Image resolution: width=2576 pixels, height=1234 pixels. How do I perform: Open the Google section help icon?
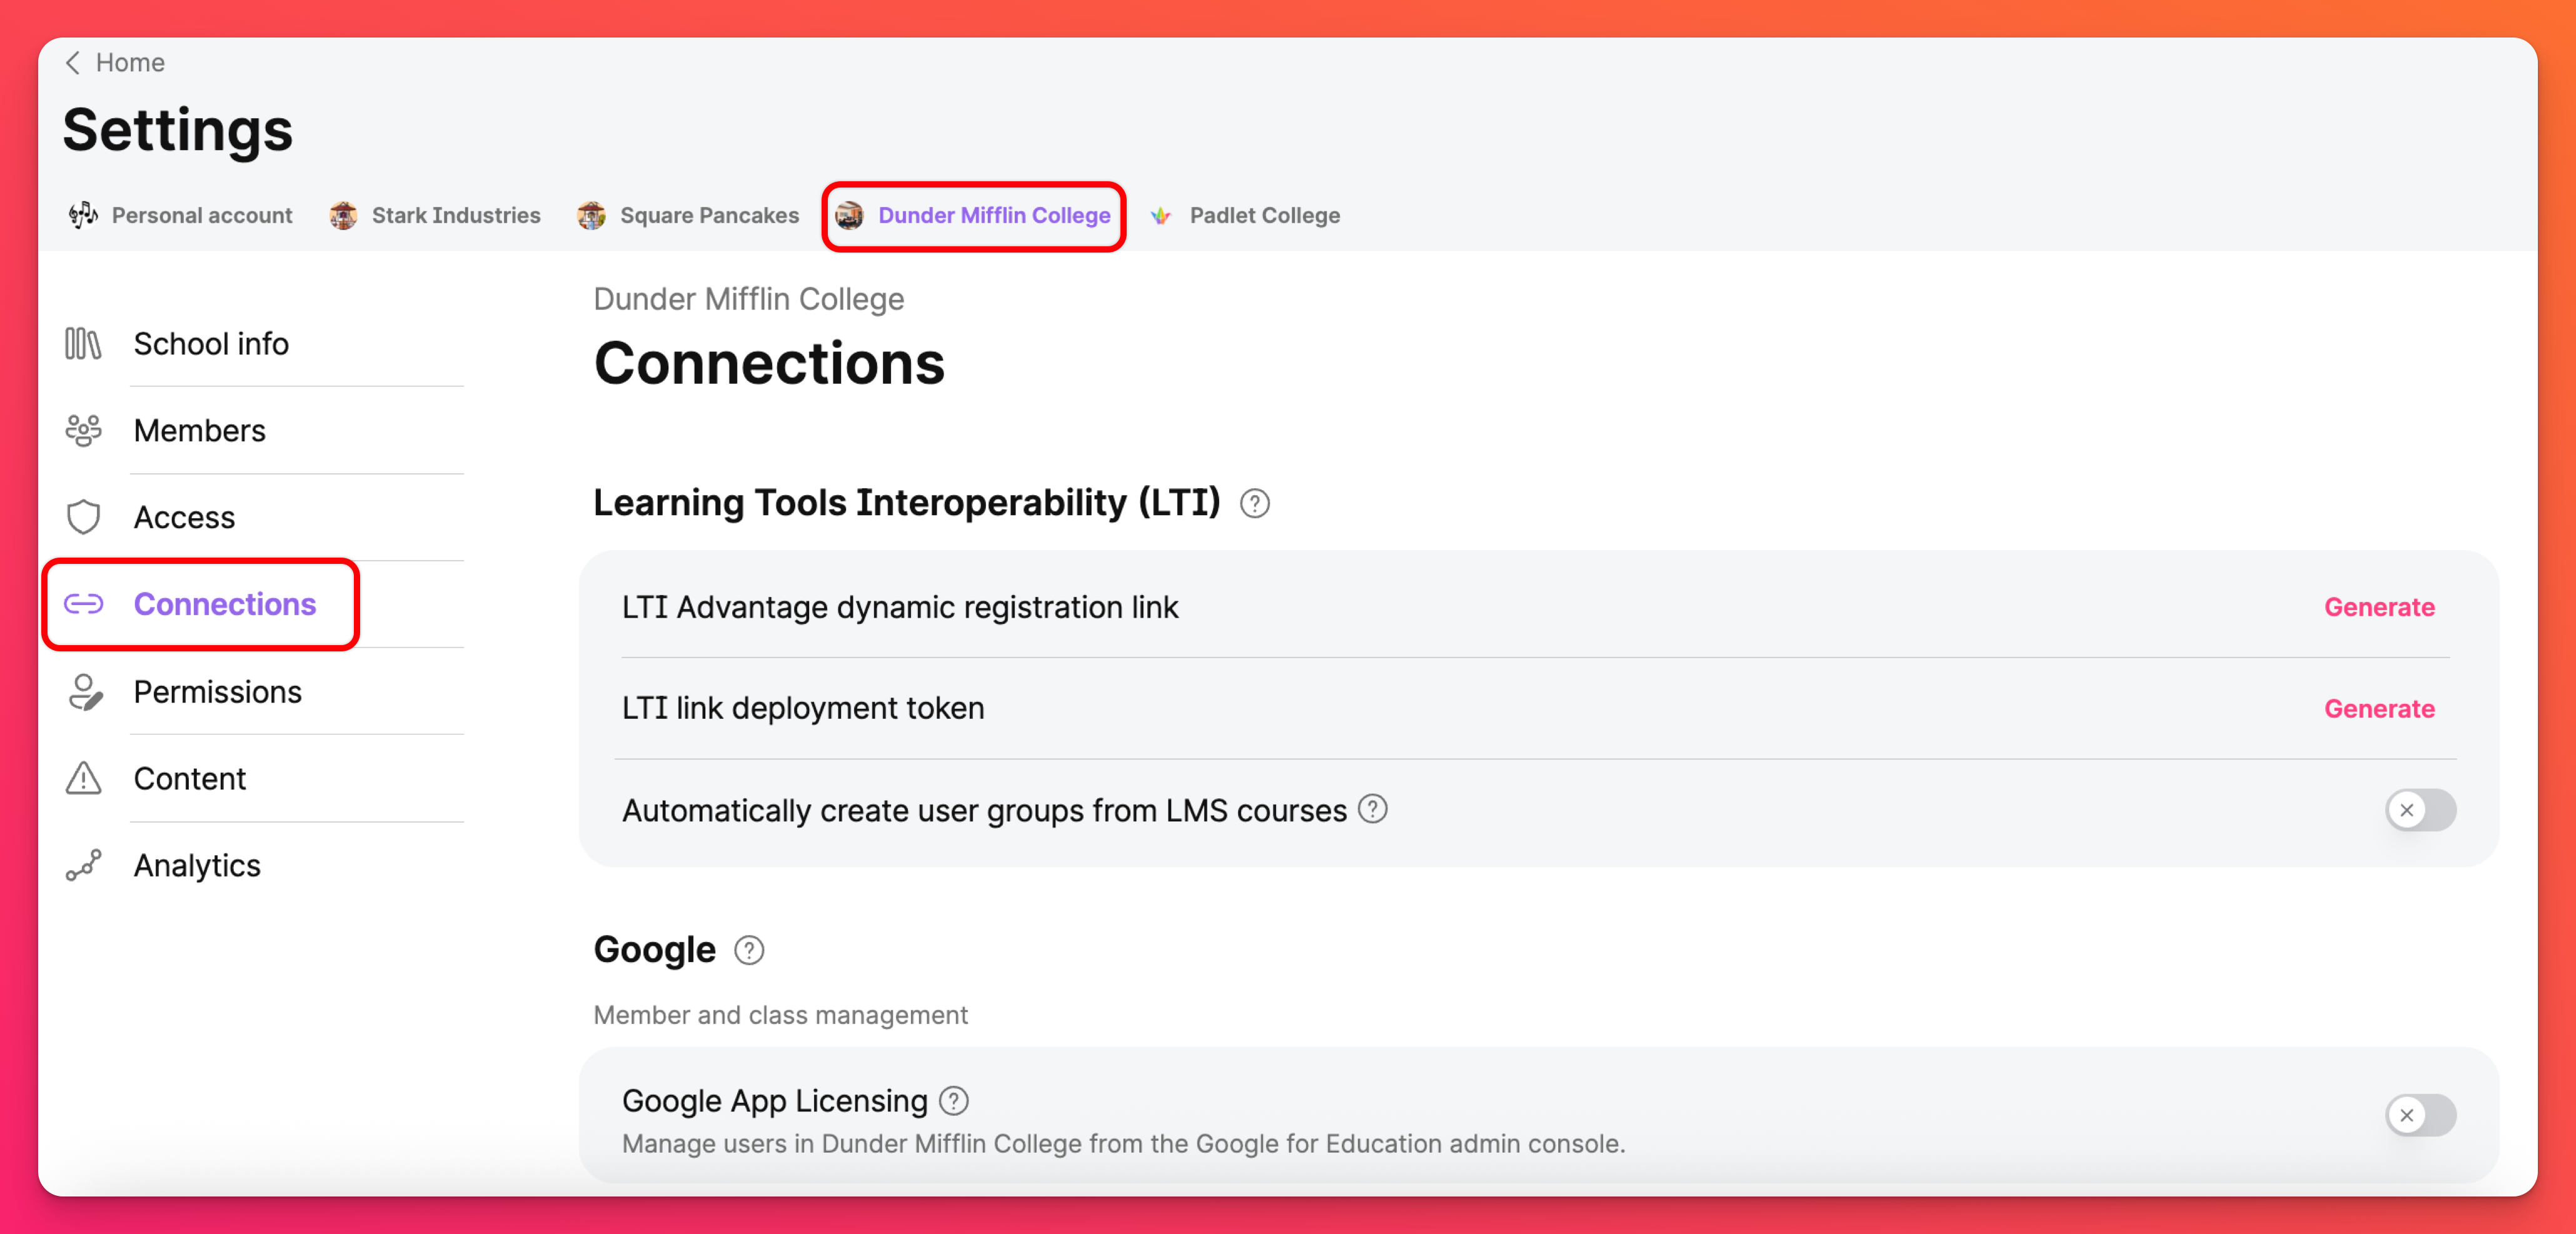(748, 949)
